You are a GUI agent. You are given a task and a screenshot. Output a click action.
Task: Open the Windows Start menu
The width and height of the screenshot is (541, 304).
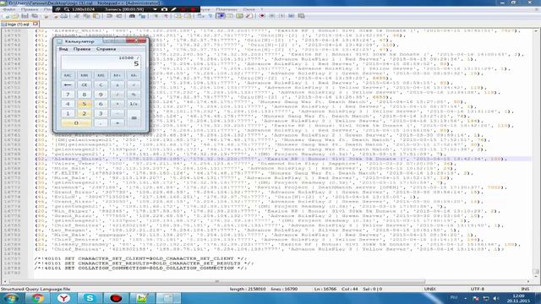(x=11, y=298)
